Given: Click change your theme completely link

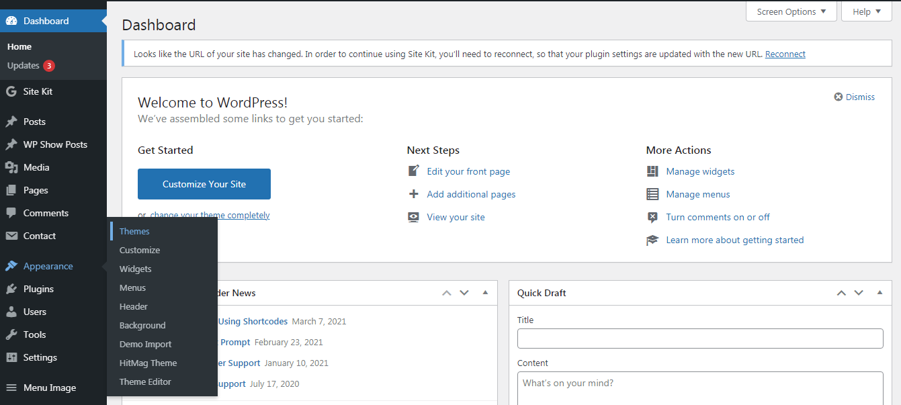Looking at the screenshot, I should point(210,216).
